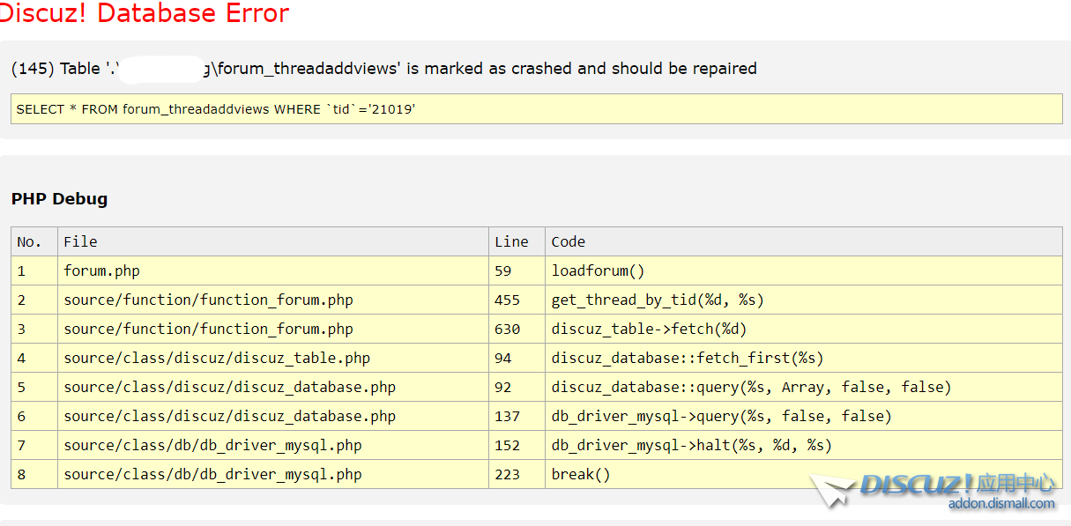
Task: Click the table crashed error message
Action: pos(383,69)
